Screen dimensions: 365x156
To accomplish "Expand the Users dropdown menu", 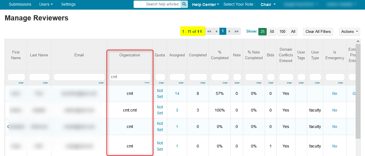I will [x=46, y=4].
